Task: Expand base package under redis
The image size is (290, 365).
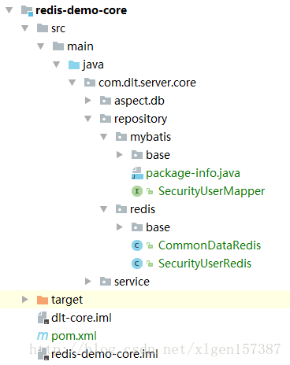Action: (120, 227)
